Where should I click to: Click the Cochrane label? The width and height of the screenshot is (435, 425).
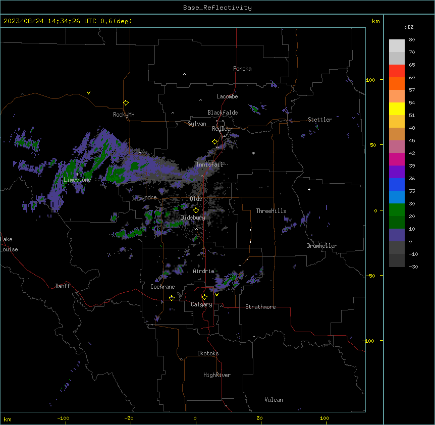click(162, 287)
